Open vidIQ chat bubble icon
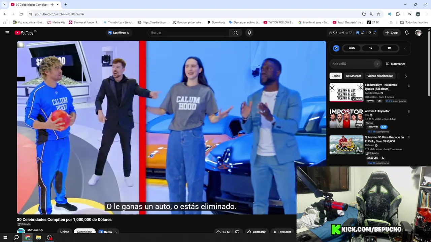 (374, 33)
